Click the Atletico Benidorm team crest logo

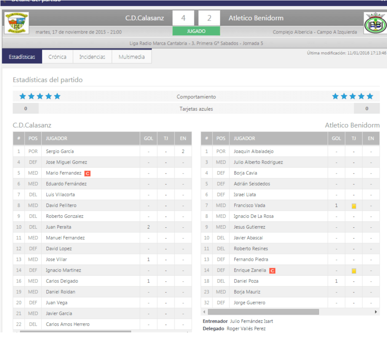[x=375, y=23]
